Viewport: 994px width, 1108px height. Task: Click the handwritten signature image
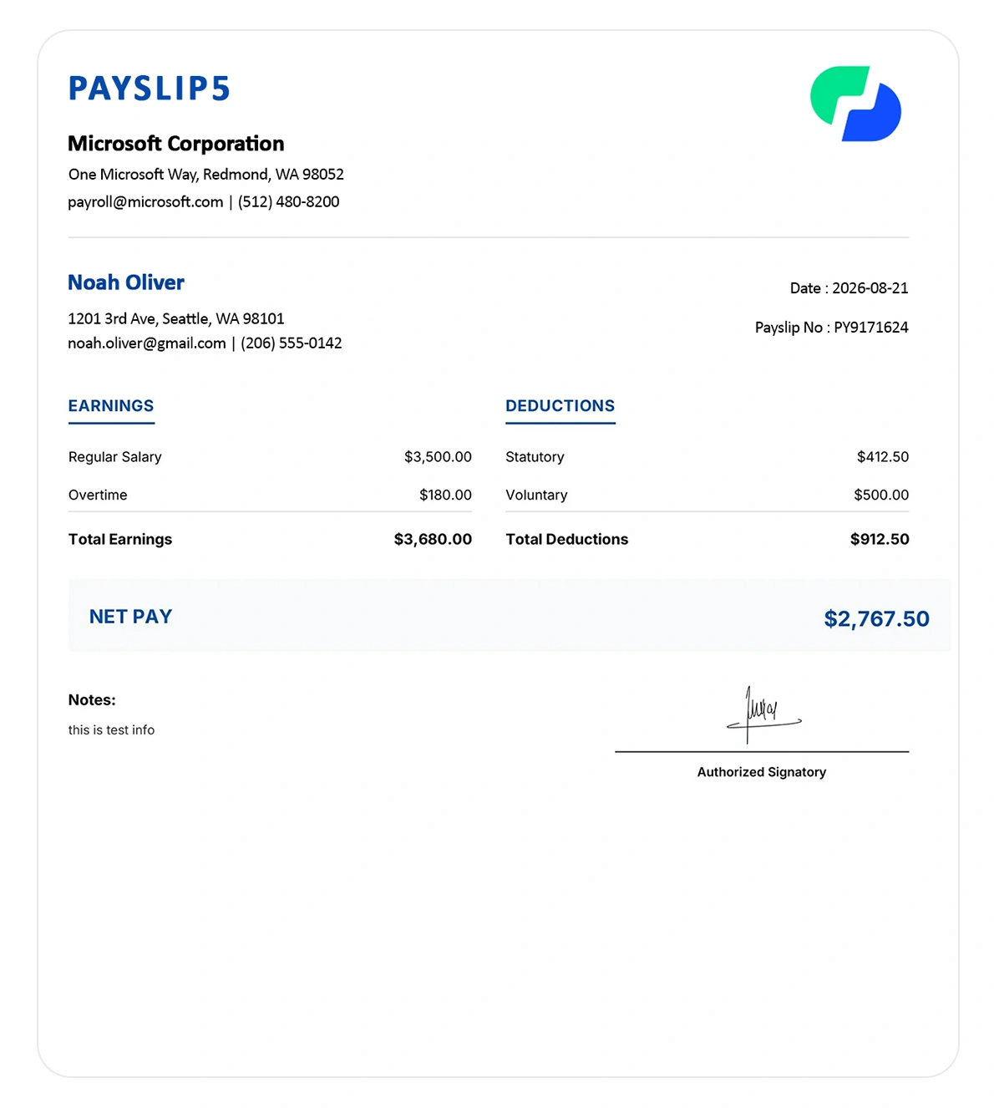point(763,715)
